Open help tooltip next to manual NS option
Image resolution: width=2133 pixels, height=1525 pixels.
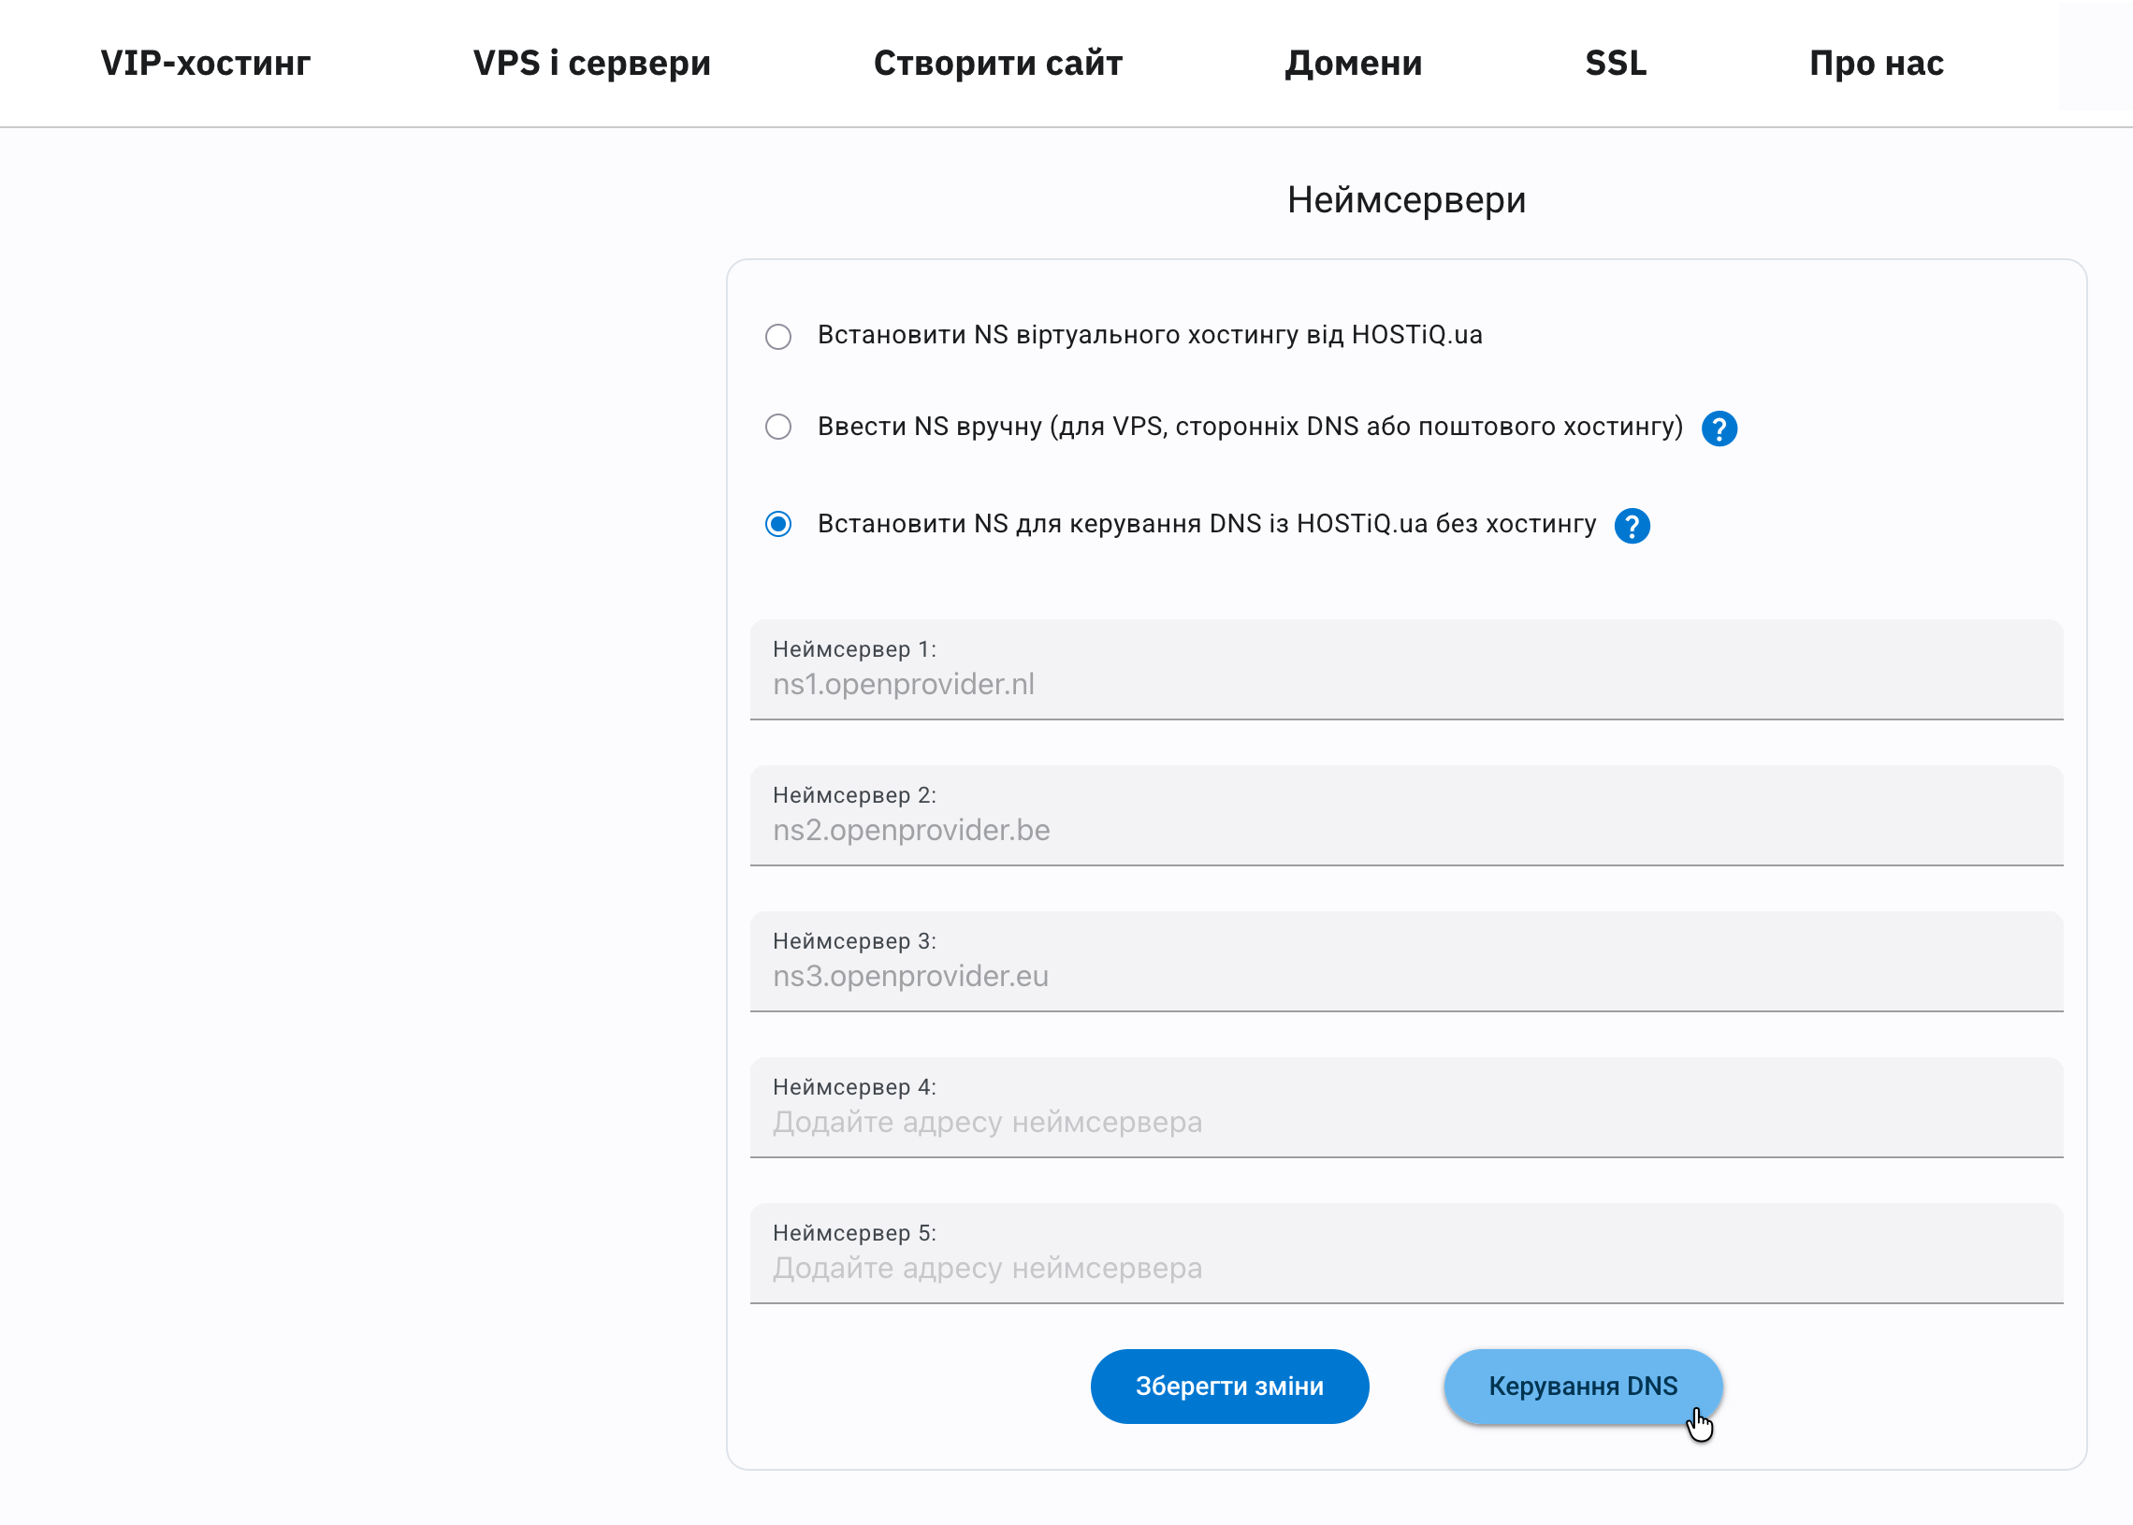[x=1719, y=428]
